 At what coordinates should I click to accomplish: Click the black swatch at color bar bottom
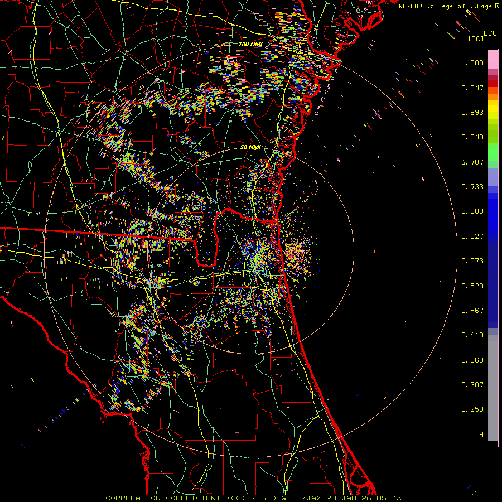[493, 443]
